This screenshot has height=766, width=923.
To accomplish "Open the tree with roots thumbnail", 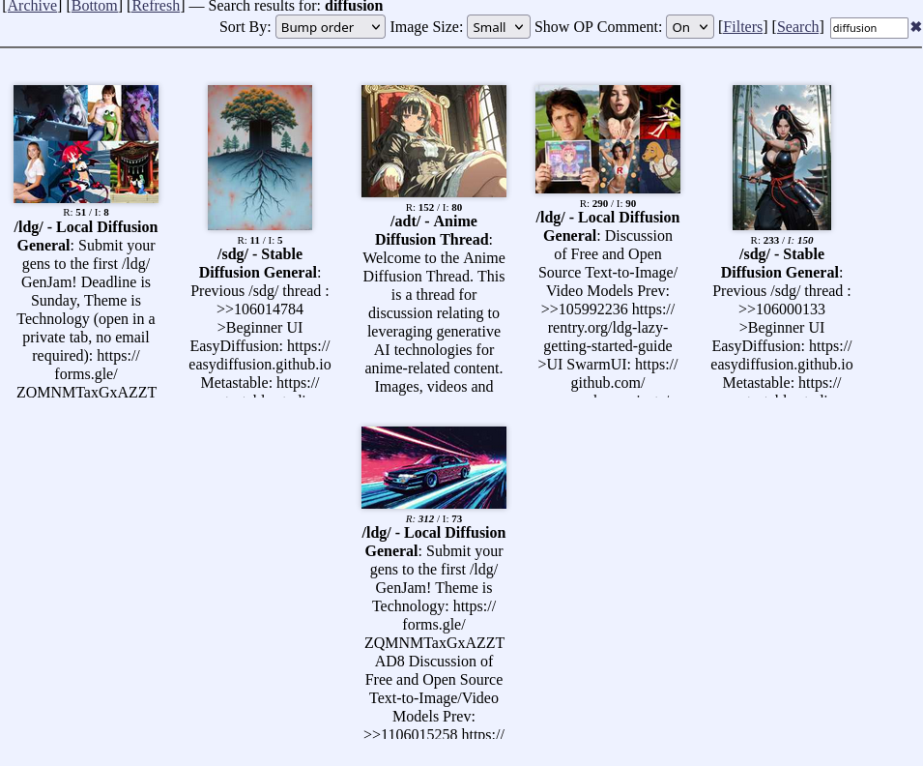I will 260,158.
